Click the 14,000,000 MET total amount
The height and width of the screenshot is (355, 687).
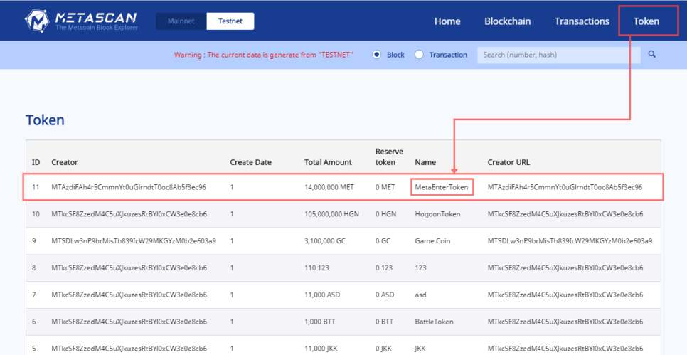tap(329, 187)
